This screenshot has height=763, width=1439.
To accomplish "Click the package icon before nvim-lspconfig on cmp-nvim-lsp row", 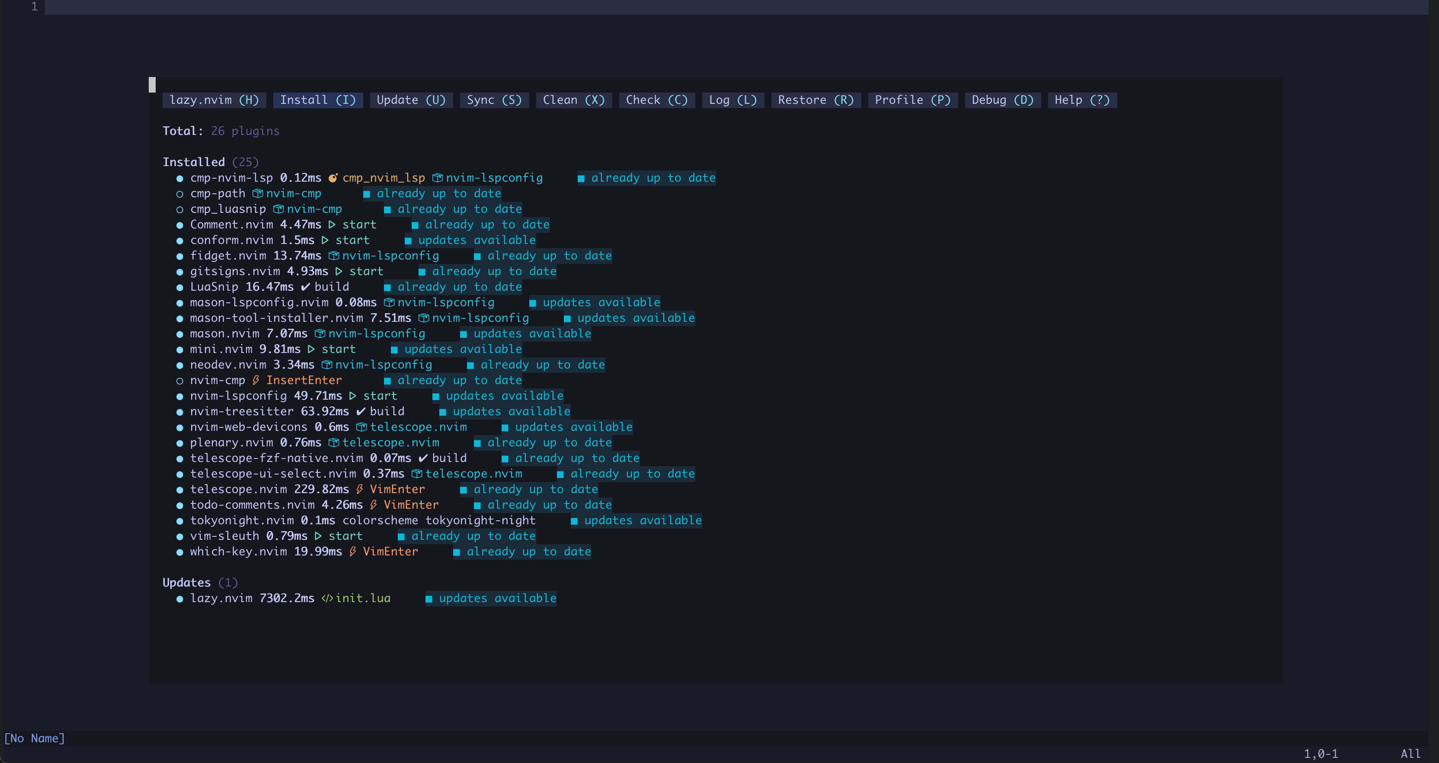I will [x=438, y=178].
